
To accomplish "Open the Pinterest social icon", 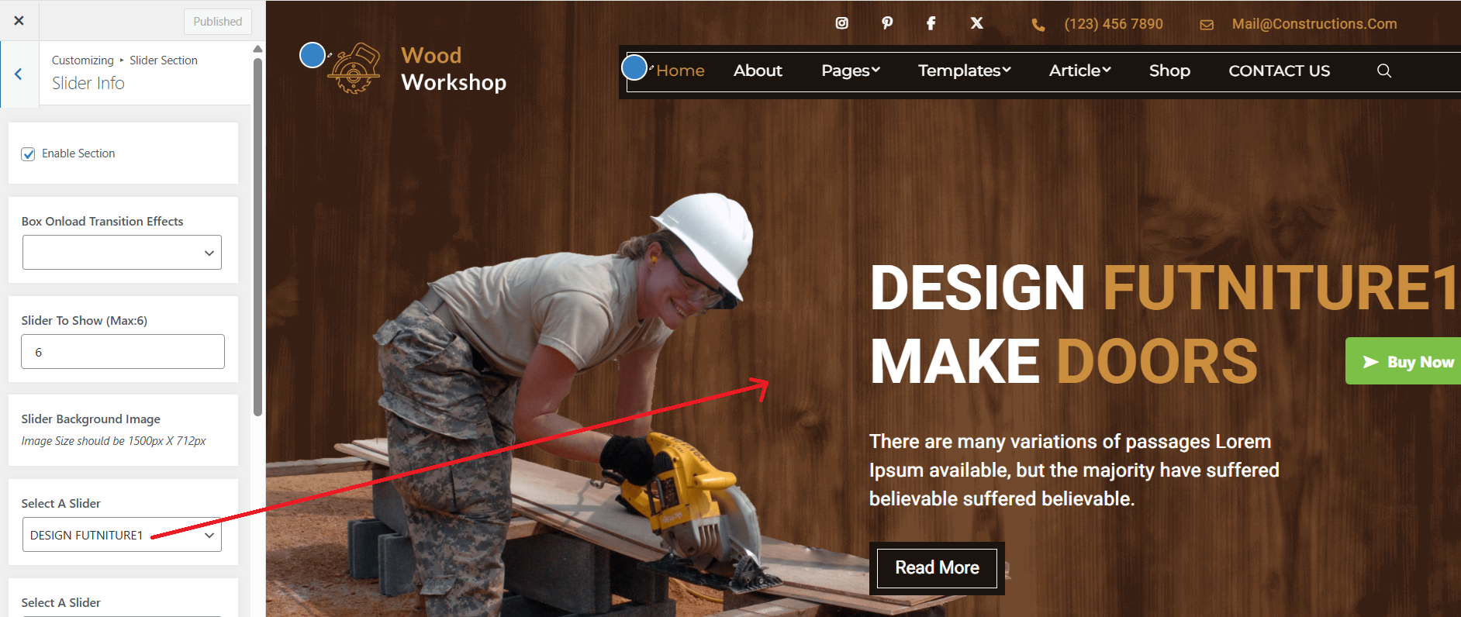I will tap(887, 23).
